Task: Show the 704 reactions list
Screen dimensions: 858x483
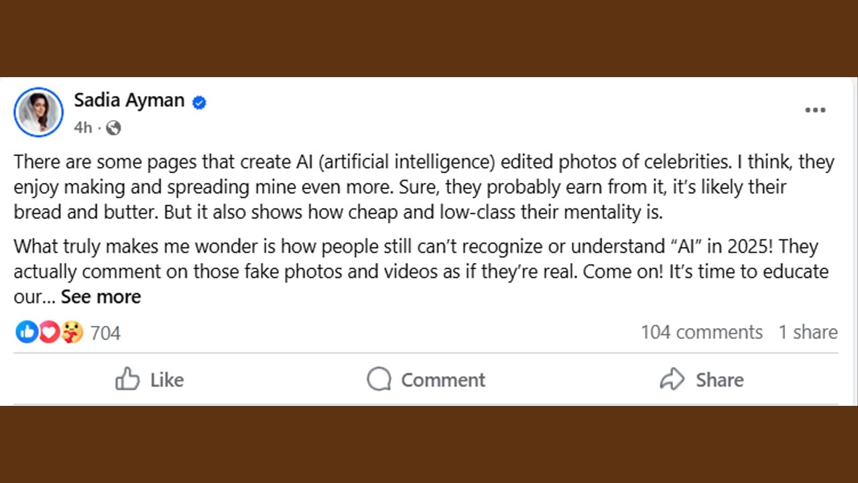Action: (x=105, y=333)
